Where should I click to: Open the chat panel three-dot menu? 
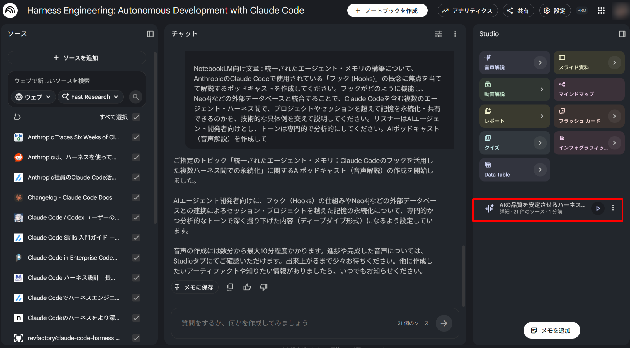[455, 34]
